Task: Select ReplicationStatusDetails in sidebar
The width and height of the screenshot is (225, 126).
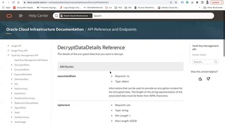Action: pyautogui.click(x=26, y=103)
